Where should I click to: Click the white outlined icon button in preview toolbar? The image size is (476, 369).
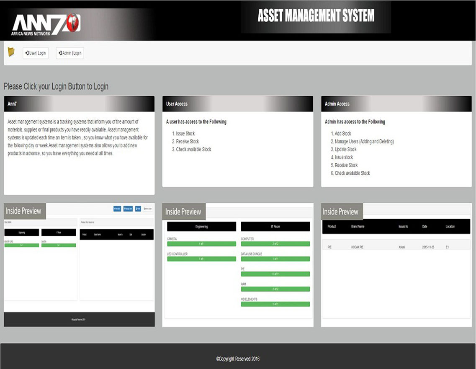[148, 209]
